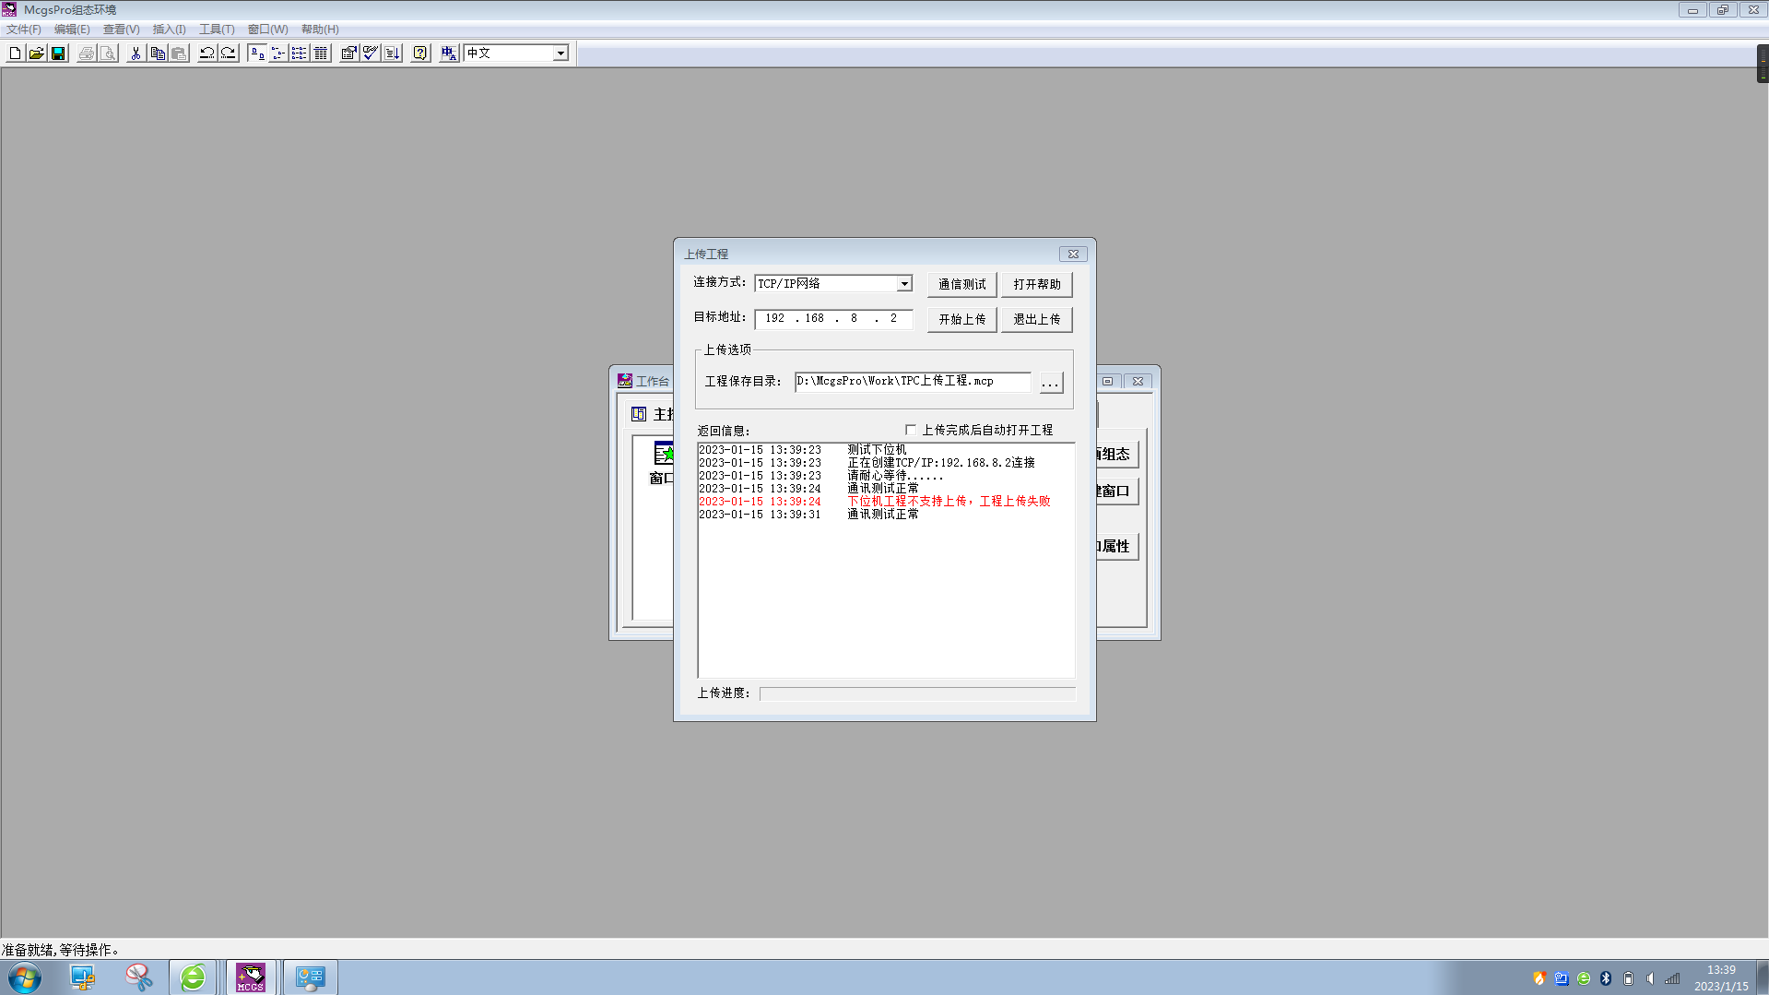Click the Help question mark icon

420,53
